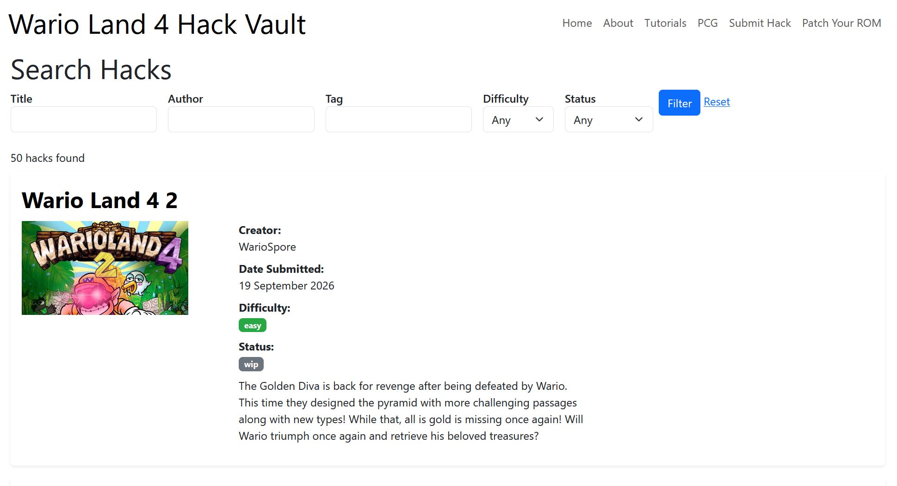Open the Submit Hack page
Viewport: 897px width, 486px height.
pos(760,23)
